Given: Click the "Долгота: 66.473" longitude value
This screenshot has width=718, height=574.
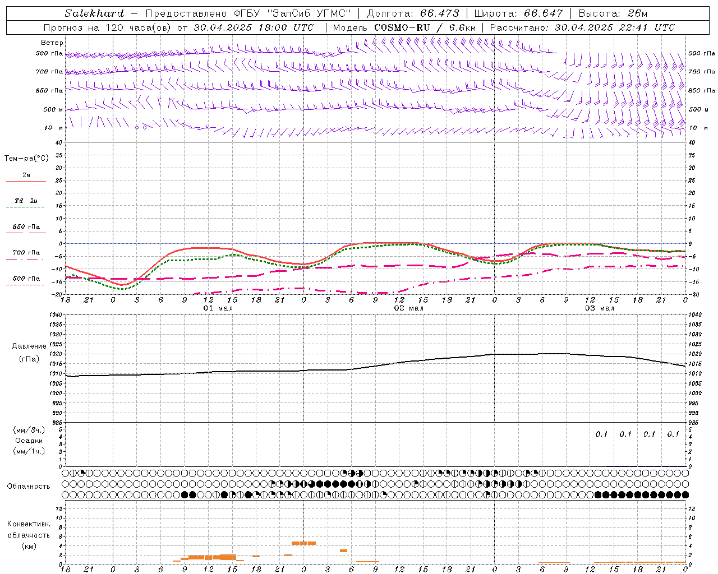Looking at the screenshot, I should [x=413, y=13].
